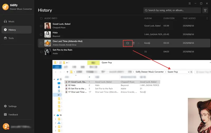Sort by the TIME ADDED column header
The image size is (211, 133).
[x=189, y=18]
